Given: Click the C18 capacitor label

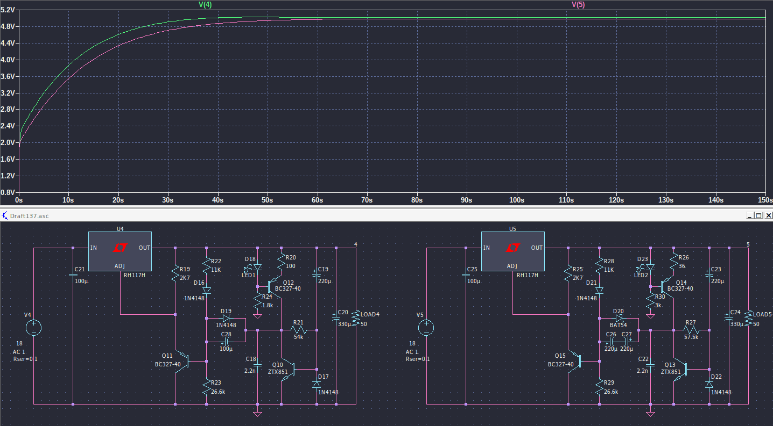Looking at the screenshot, I should pyautogui.click(x=251, y=358).
